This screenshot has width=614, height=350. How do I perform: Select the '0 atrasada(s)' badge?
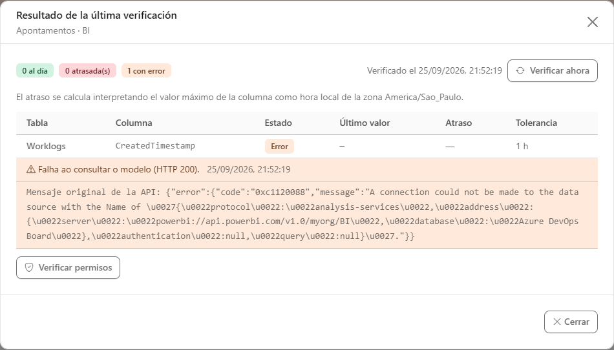click(88, 71)
